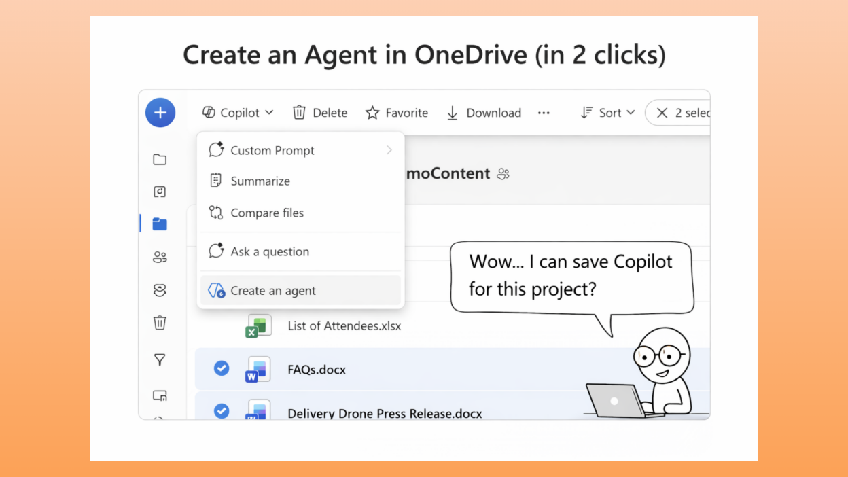Image resolution: width=848 pixels, height=477 pixels.
Task: Expand the Custom Prompt chevron arrow
Action: (x=389, y=150)
